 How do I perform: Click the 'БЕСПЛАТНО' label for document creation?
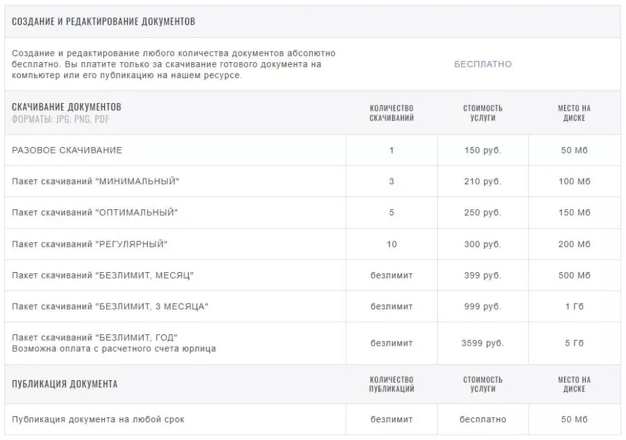[x=483, y=64]
